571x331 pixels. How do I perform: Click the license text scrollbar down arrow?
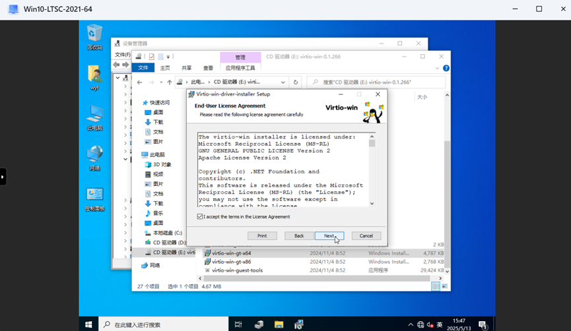pyautogui.click(x=372, y=203)
